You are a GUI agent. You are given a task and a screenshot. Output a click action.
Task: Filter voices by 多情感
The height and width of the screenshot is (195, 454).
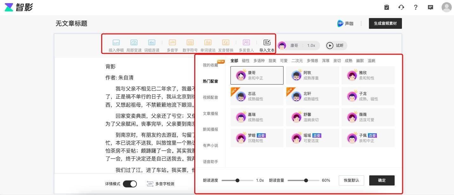[x=312, y=61]
